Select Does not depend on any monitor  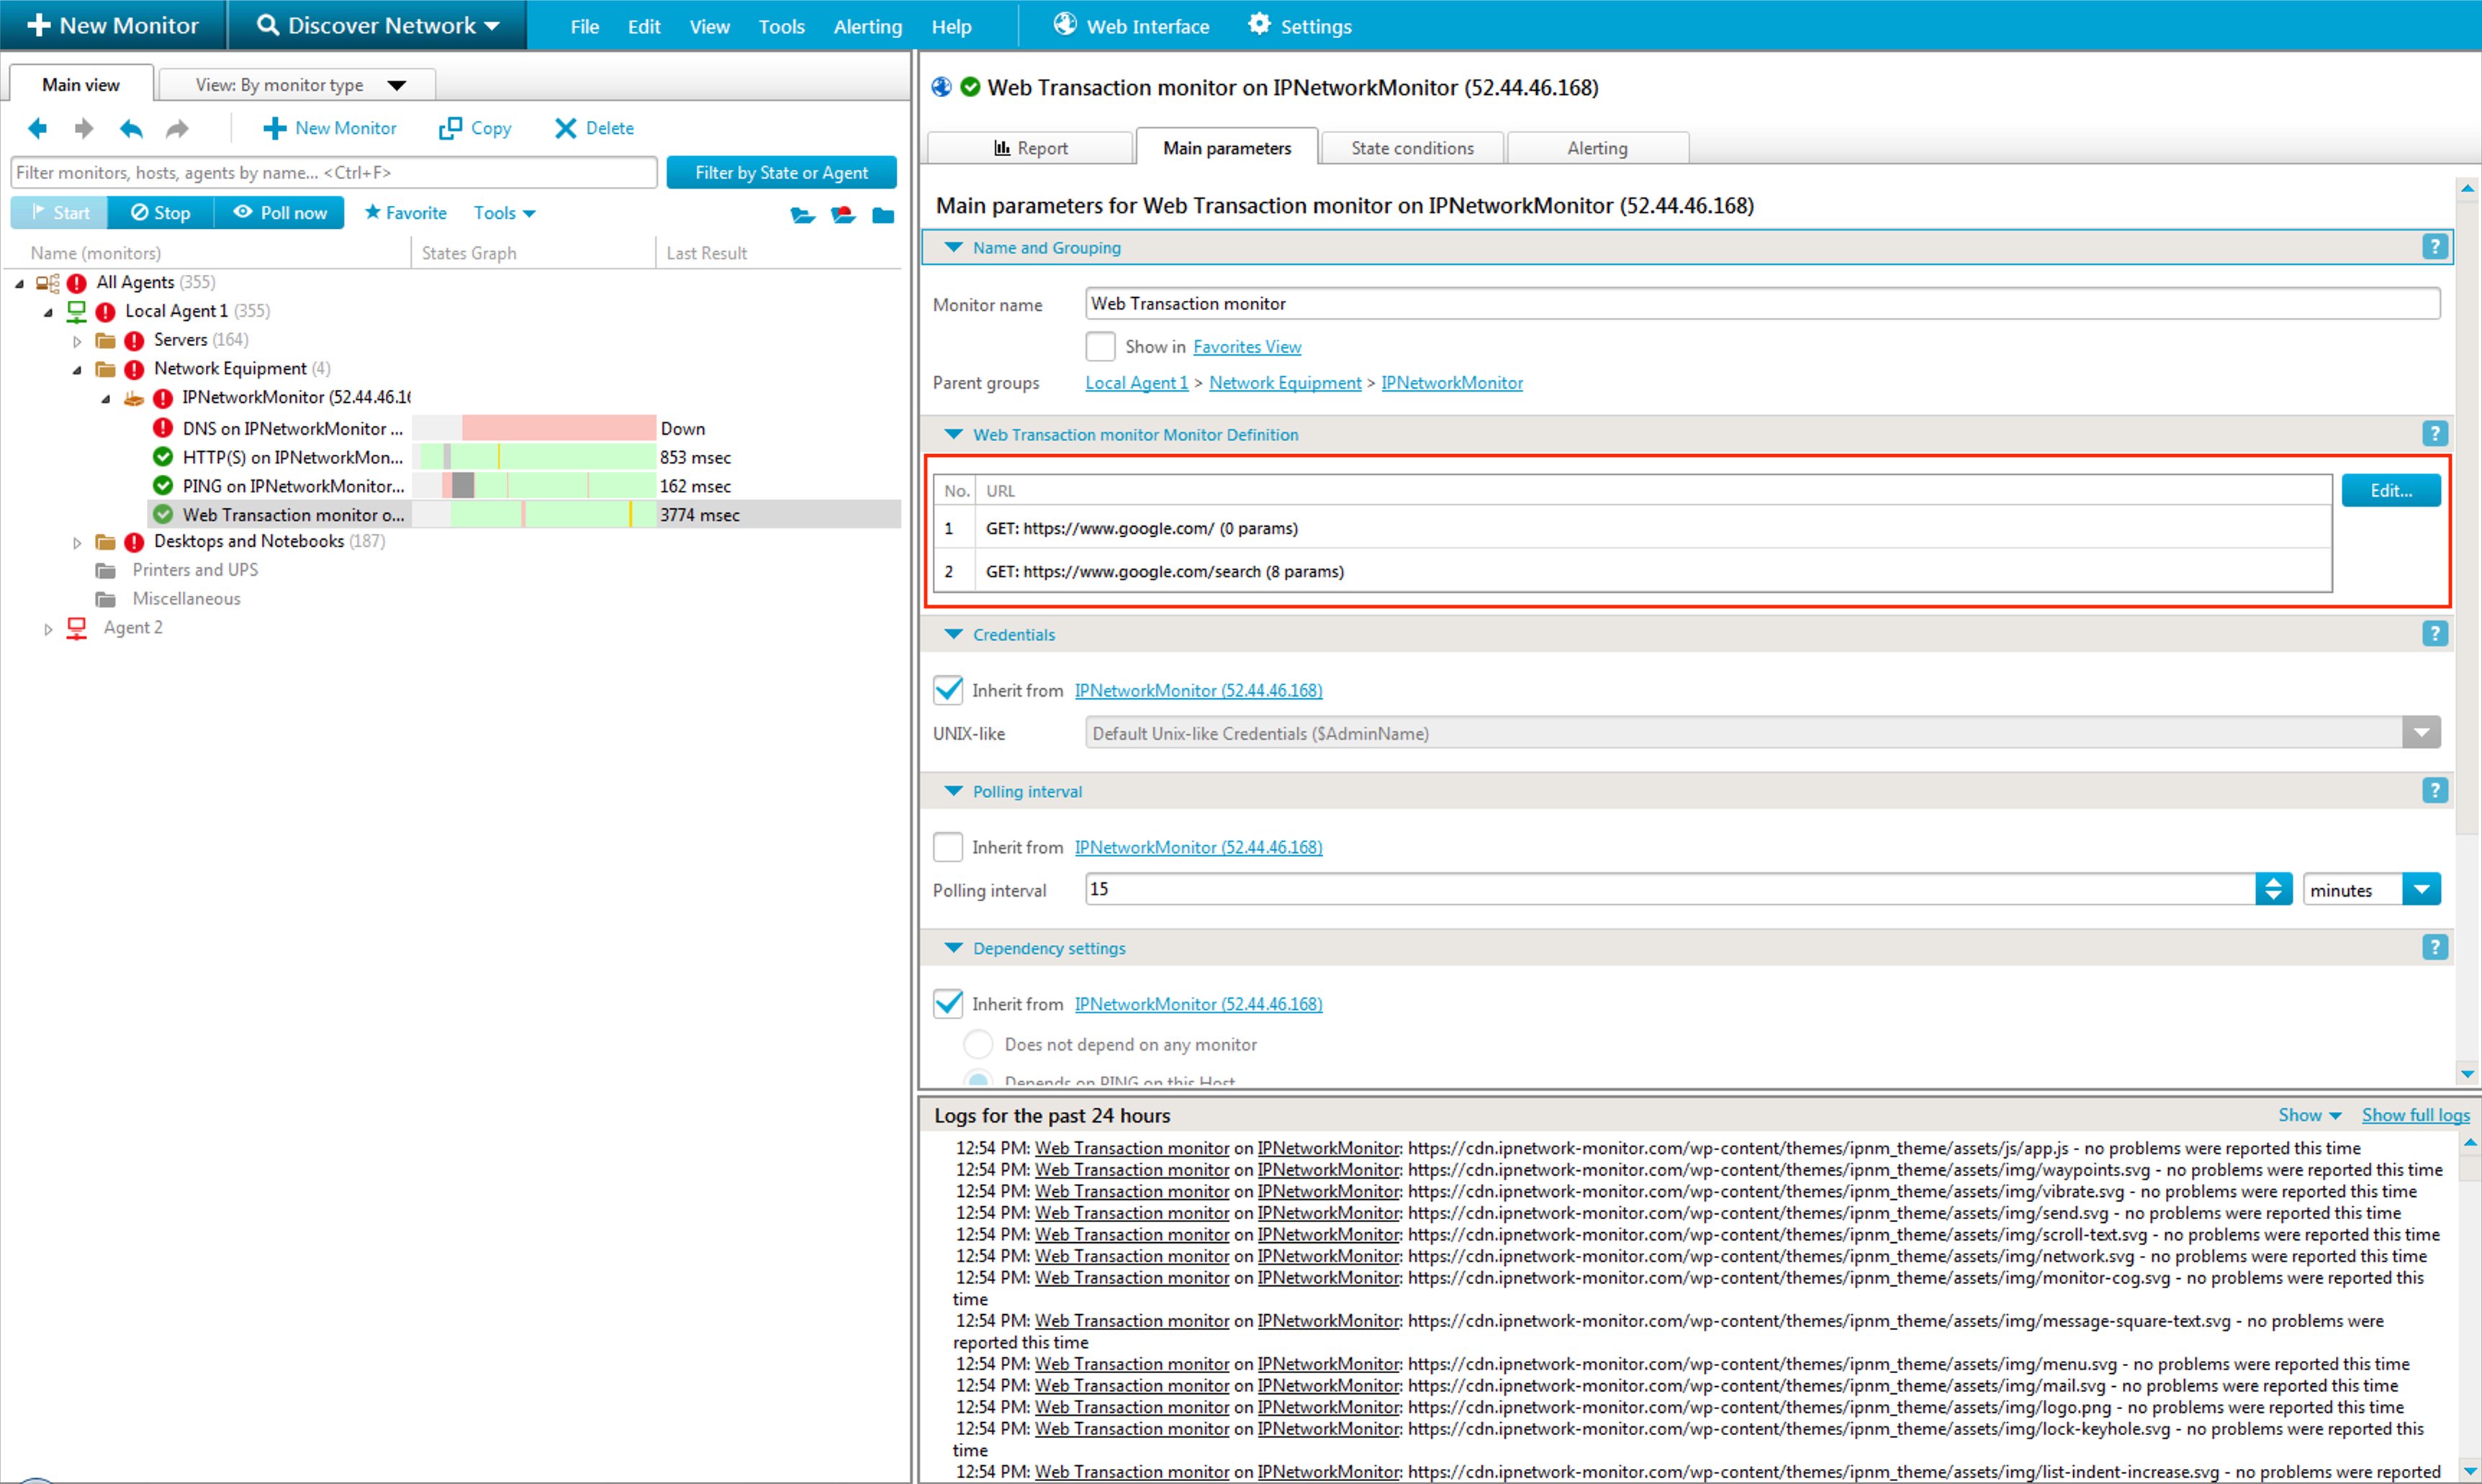[x=978, y=1044]
